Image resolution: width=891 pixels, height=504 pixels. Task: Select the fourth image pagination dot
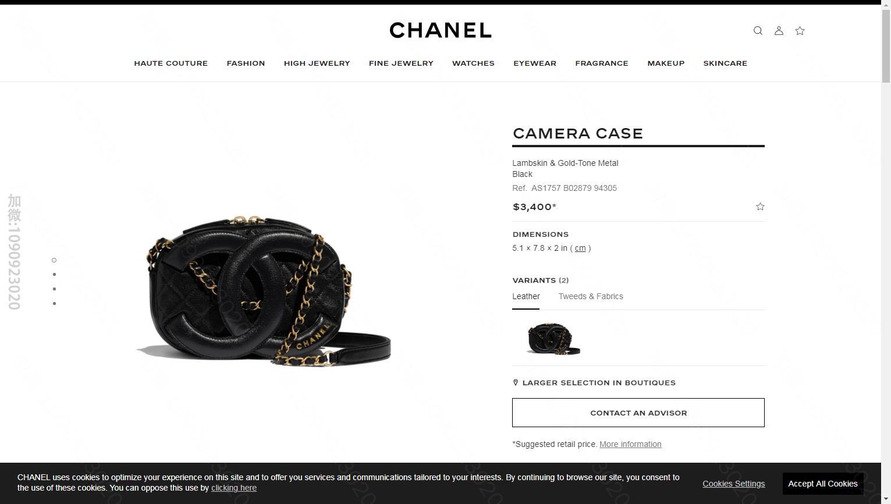click(x=54, y=303)
